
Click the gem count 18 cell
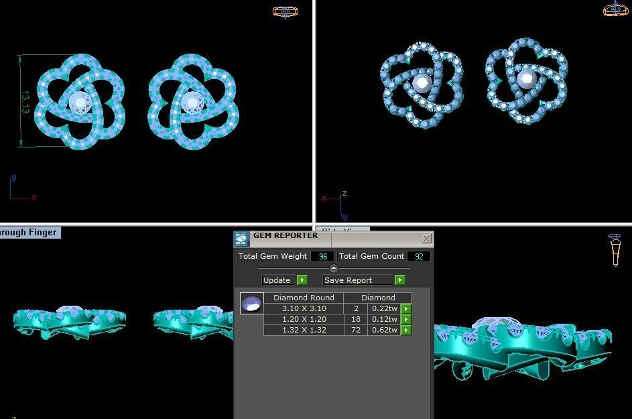[355, 319]
